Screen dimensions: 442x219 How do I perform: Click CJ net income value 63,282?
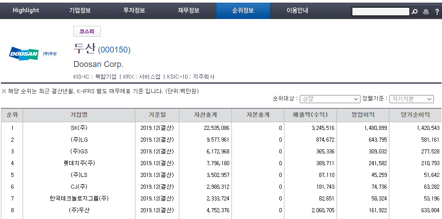[x=432, y=186]
